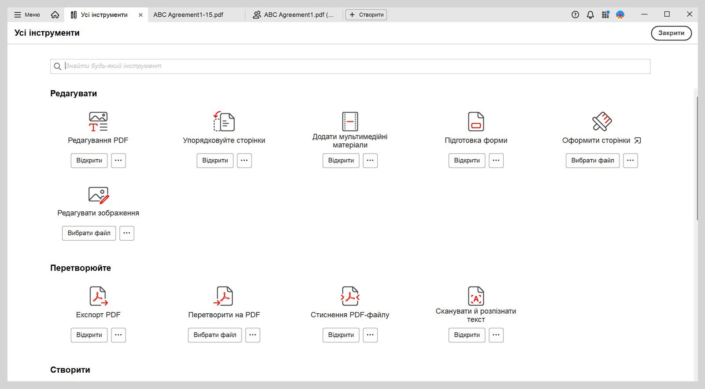Click Відкрити under Підготовка форми

(x=467, y=161)
